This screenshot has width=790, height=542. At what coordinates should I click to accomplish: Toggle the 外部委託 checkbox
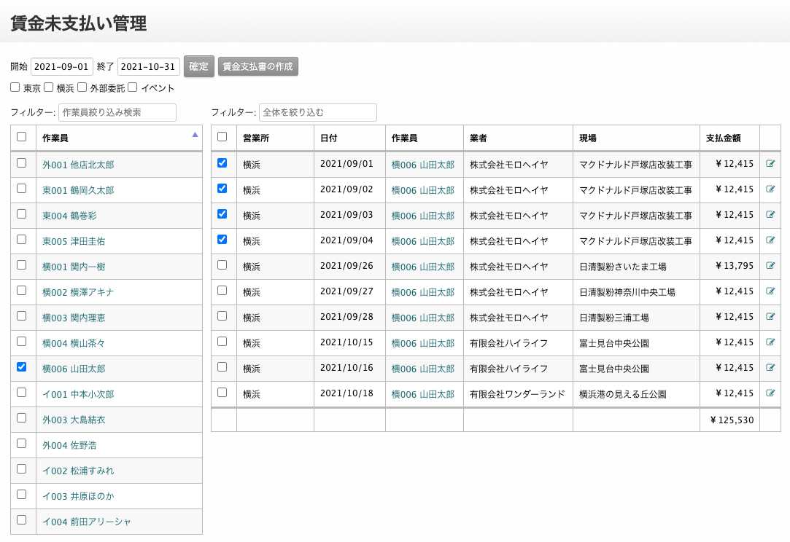(82, 87)
